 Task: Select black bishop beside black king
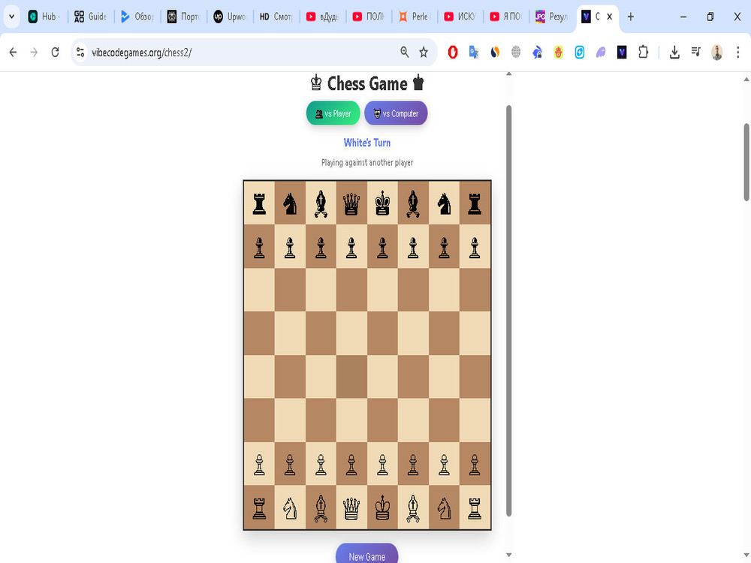click(x=413, y=203)
